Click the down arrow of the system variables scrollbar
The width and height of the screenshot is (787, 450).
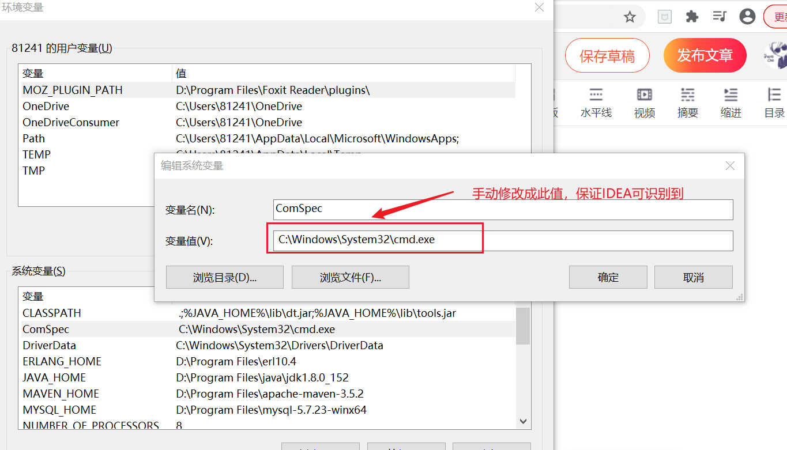(524, 421)
